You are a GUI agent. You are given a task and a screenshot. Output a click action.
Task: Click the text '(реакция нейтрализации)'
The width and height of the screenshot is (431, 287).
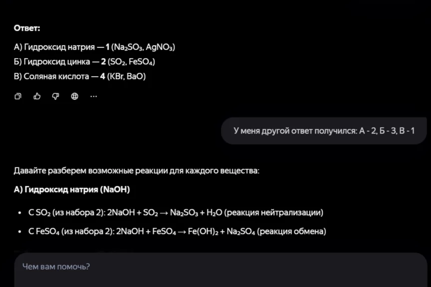coord(274,213)
